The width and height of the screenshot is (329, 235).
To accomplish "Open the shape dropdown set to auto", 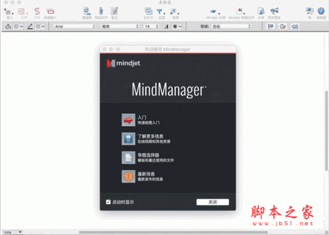I will [x=231, y=26].
